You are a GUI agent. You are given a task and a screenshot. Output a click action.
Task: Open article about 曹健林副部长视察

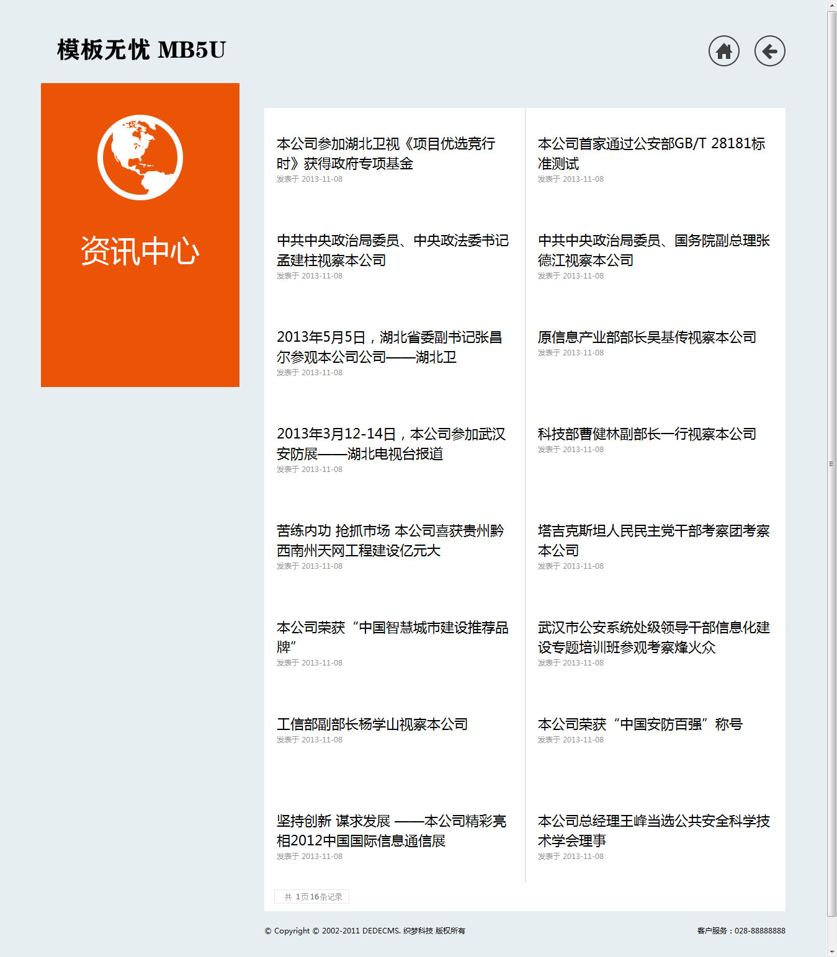click(x=647, y=434)
